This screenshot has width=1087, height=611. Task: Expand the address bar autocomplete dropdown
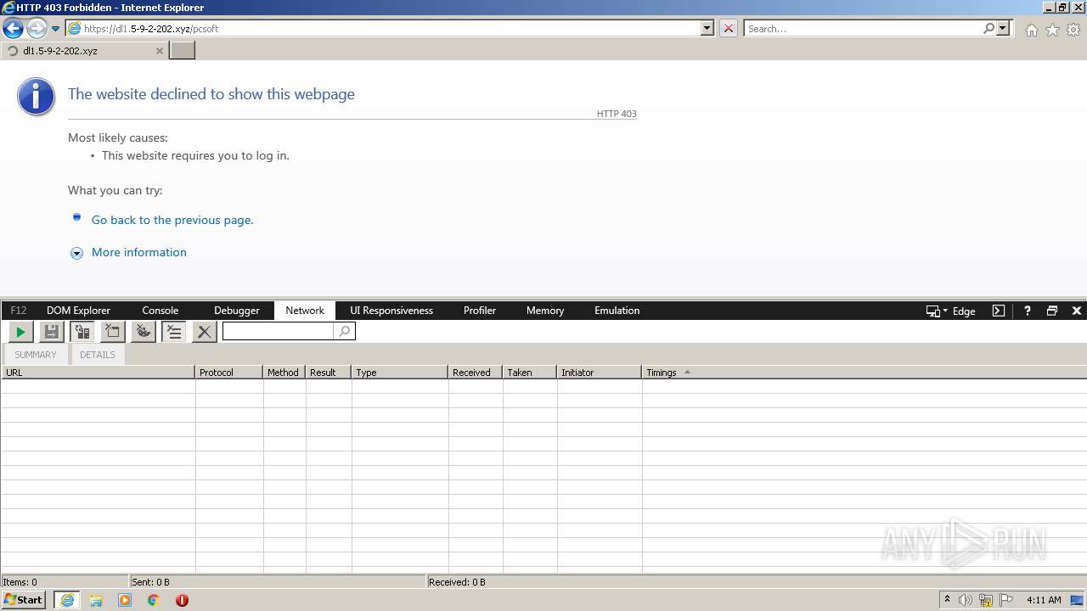[x=707, y=28]
